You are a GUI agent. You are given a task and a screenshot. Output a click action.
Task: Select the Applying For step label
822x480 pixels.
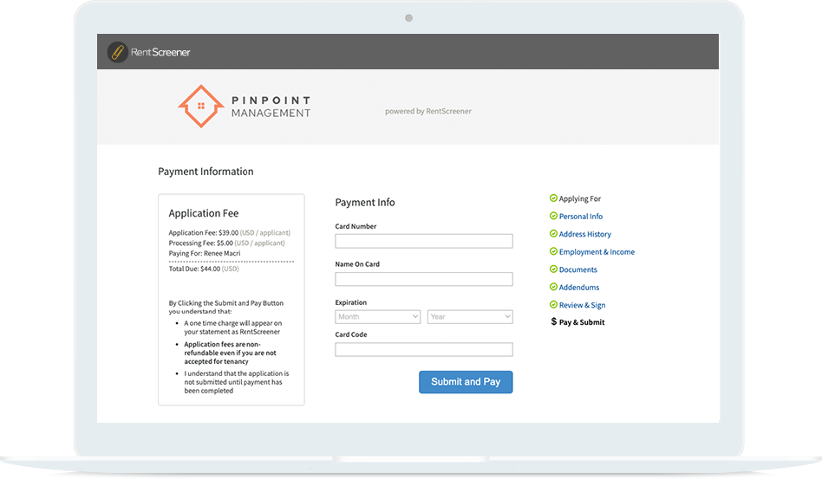pyautogui.click(x=580, y=198)
